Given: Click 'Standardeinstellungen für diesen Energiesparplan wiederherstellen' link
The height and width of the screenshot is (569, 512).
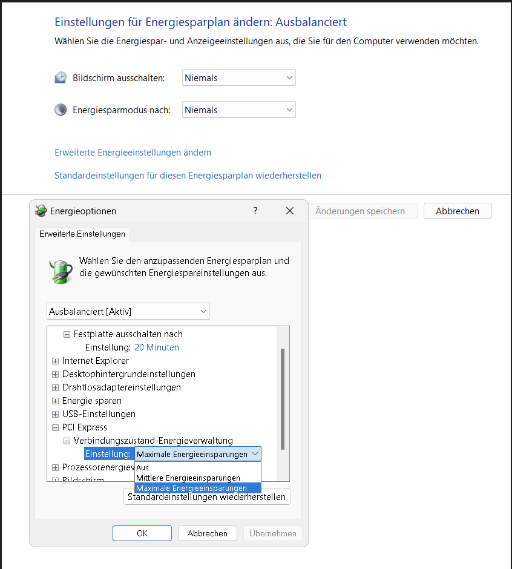Looking at the screenshot, I should [188, 176].
